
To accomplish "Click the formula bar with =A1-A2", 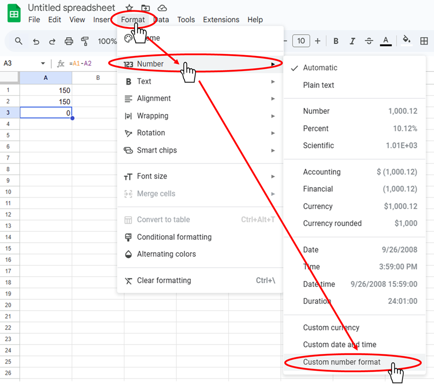I will coord(80,63).
